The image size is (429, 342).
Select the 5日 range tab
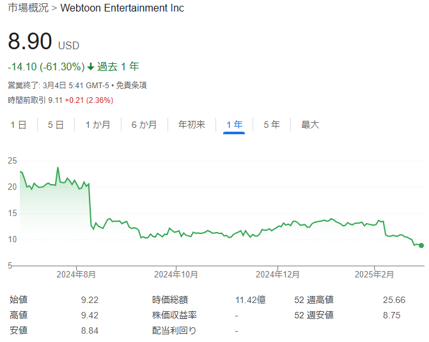56,125
